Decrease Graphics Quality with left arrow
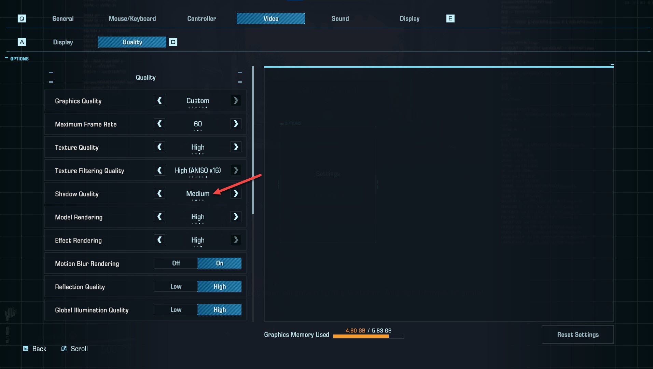The height and width of the screenshot is (369, 653). (x=159, y=100)
